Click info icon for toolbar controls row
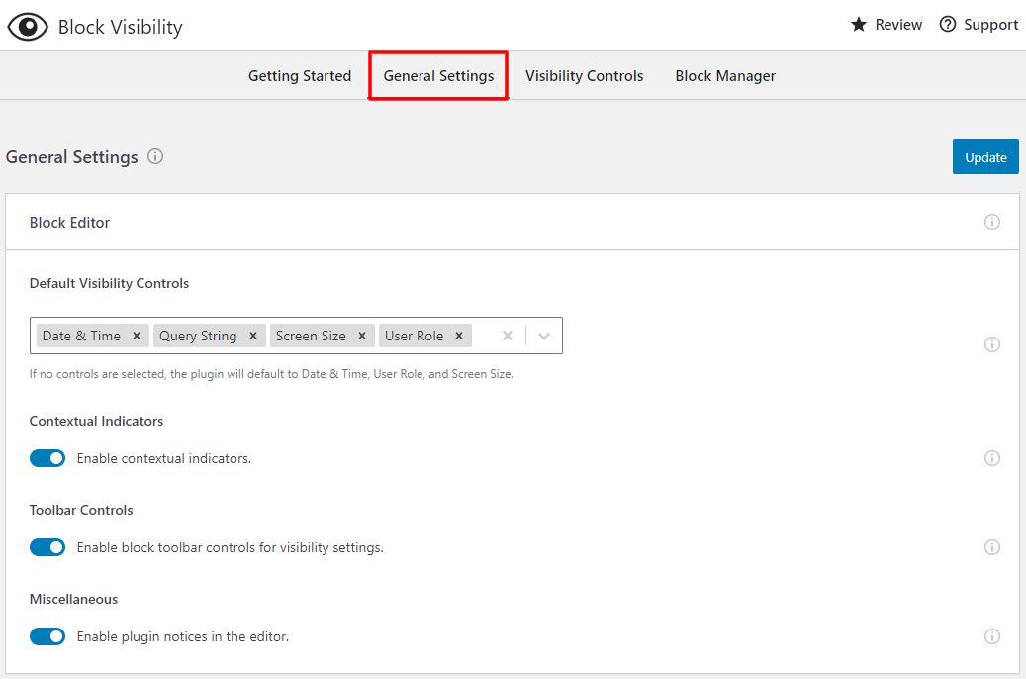Viewport: 1026px width, 679px height. click(x=992, y=547)
